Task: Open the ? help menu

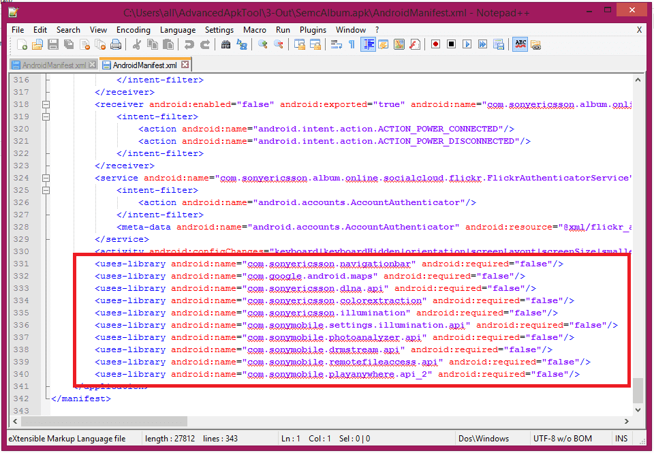Action: (377, 29)
